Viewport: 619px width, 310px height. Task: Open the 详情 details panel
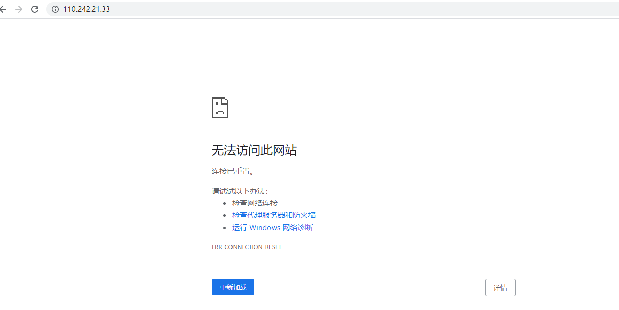500,287
